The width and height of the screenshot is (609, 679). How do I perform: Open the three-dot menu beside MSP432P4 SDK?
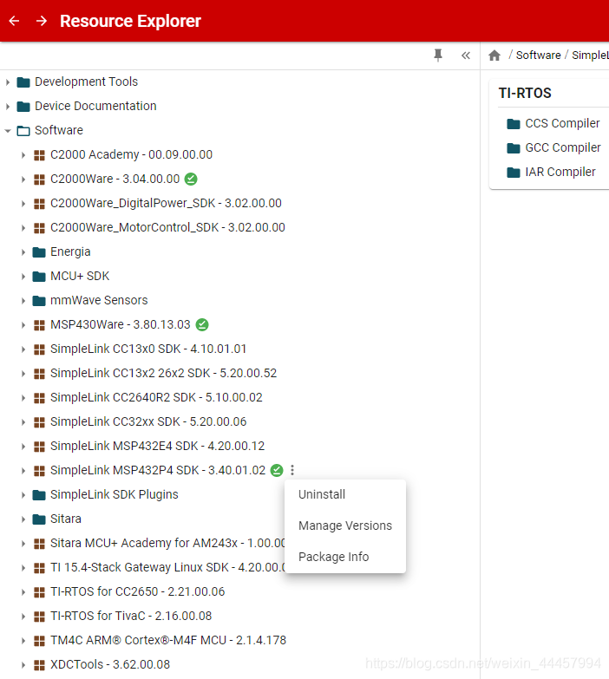point(292,470)
